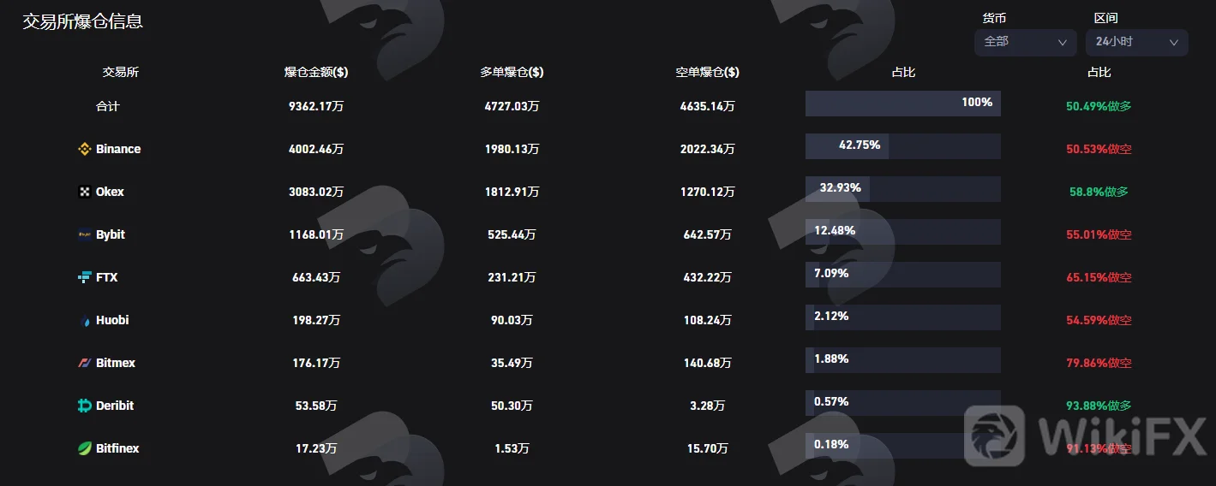Screen dimensions: 1216x486
Task: Select the Binance exchange name link
Action: [118, 149]
